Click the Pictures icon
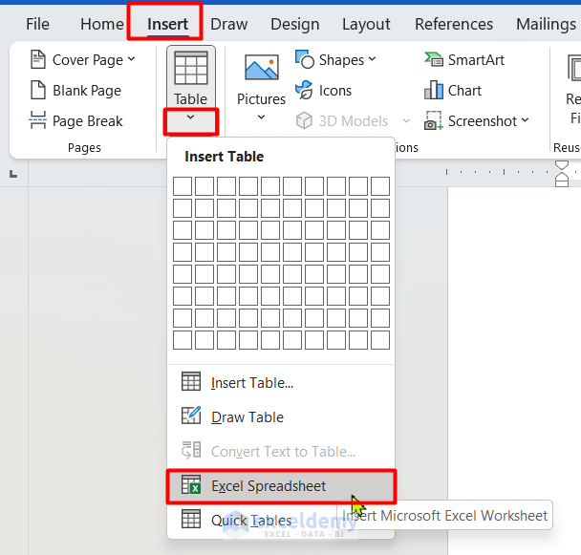The width and height of the screenshot is (581, 555). 262,68
